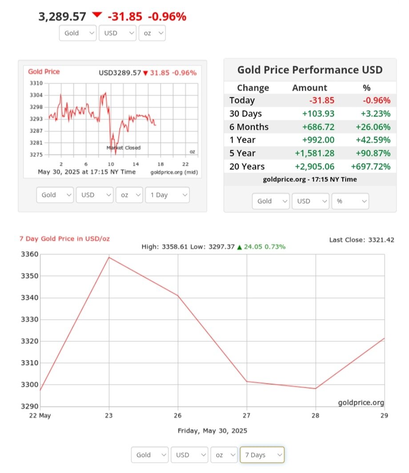Select the 1 Year row in performance table
This screenshot has width=409, height=473.
pos(310,140)
